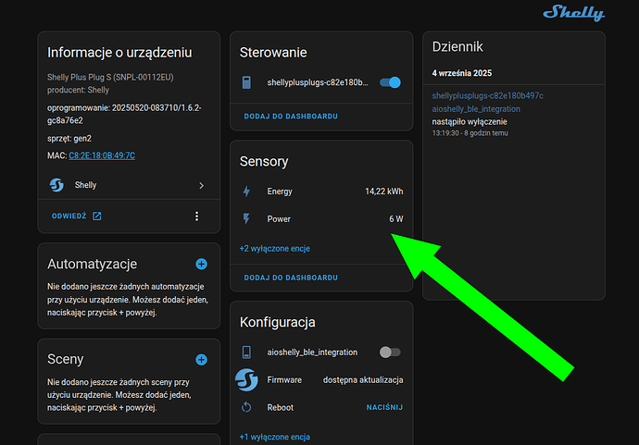Click DODAJ DO DASHBOARDU under Sterowanie
639x445 pixels.
[x=290, y=117]
